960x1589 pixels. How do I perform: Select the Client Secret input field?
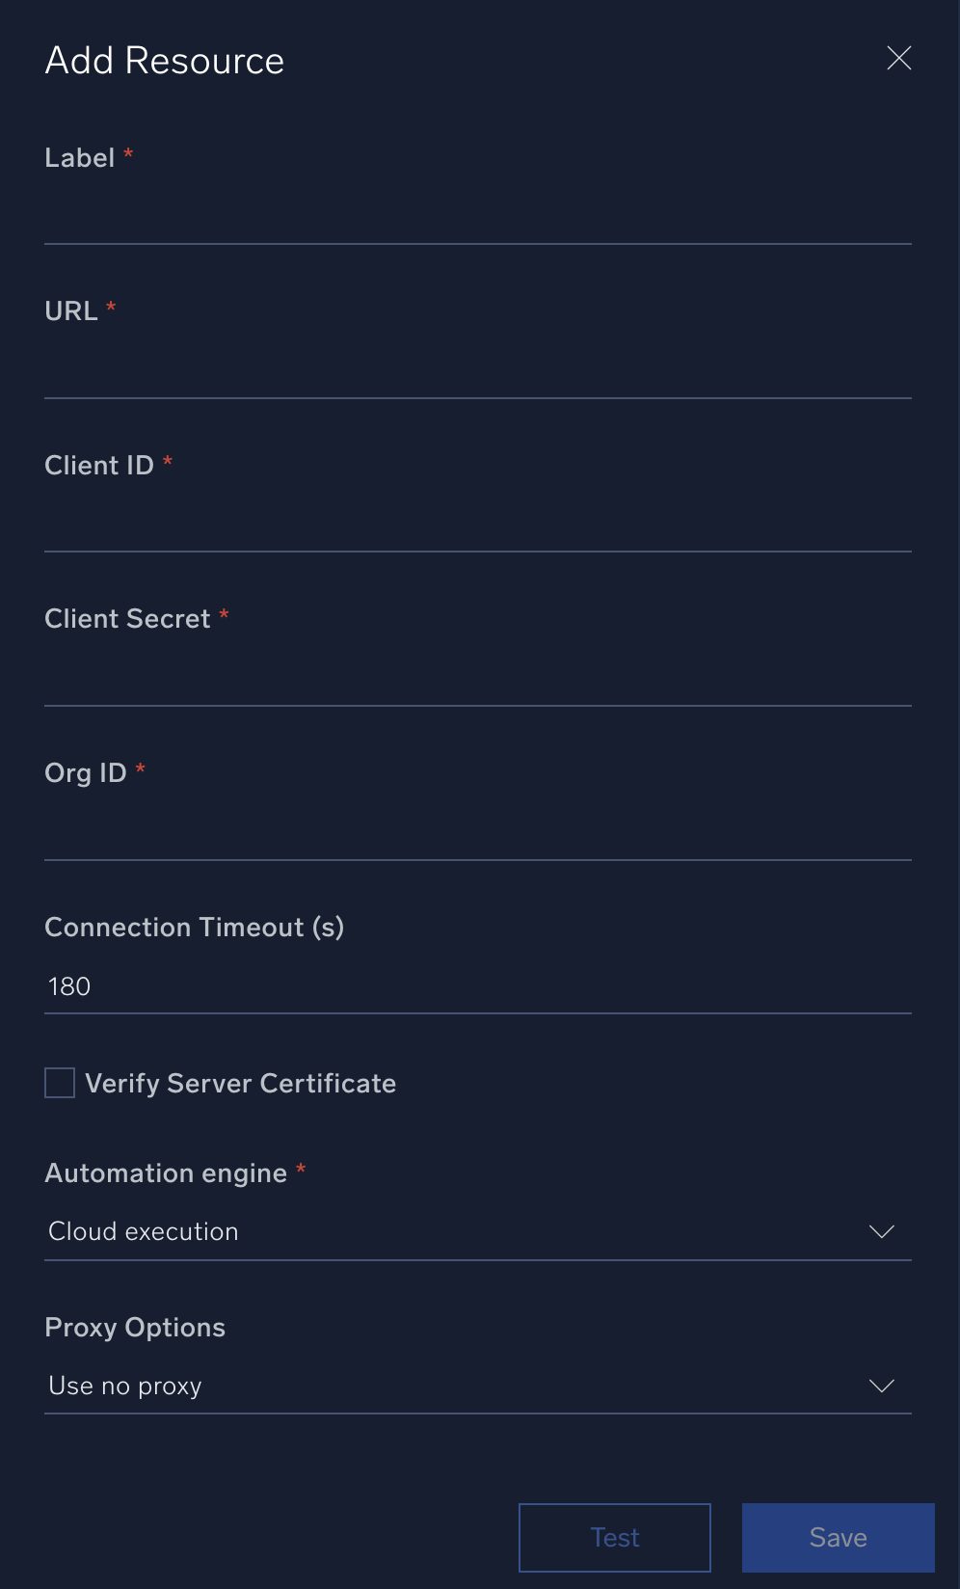tap(477, 677)
